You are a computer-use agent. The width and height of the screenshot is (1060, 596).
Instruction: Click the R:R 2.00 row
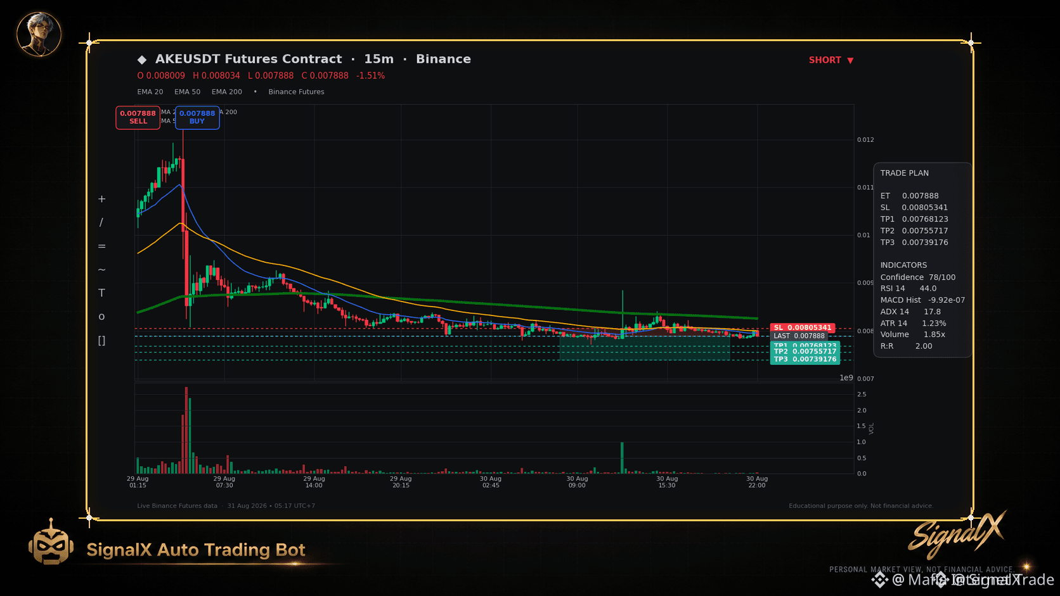point(906,346)
